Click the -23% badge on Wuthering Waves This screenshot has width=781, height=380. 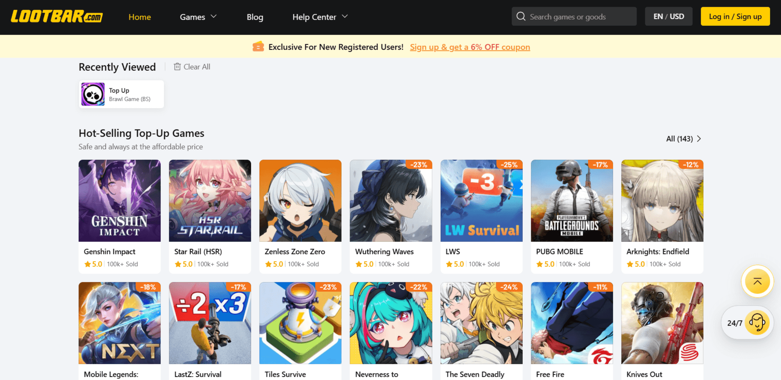pos(419,164)
